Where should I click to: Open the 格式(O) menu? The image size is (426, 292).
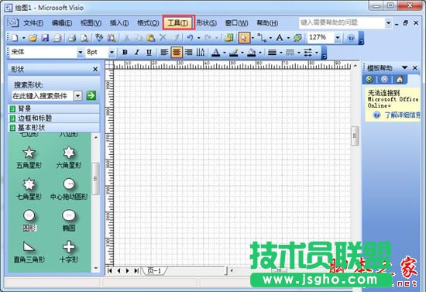click(148, 23)
